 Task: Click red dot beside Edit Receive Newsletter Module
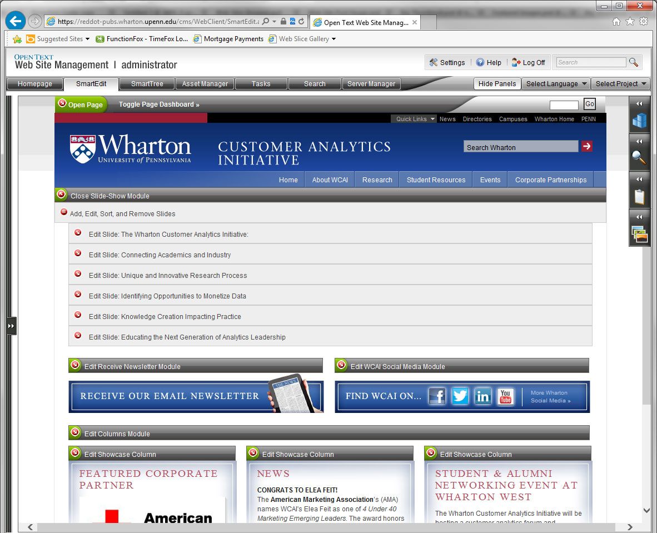76,365
